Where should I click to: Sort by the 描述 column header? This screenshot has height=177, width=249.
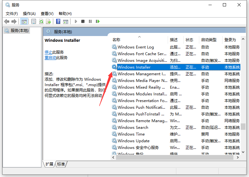pyautogui.click(x=174, y=40)
